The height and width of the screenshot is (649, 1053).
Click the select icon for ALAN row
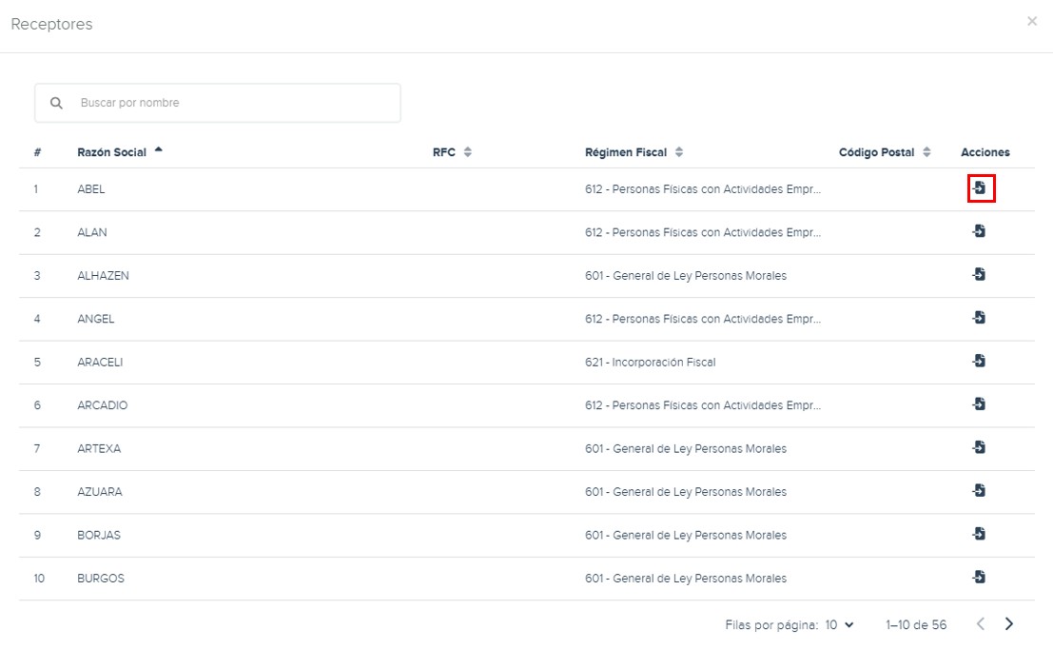coord(979,231)
